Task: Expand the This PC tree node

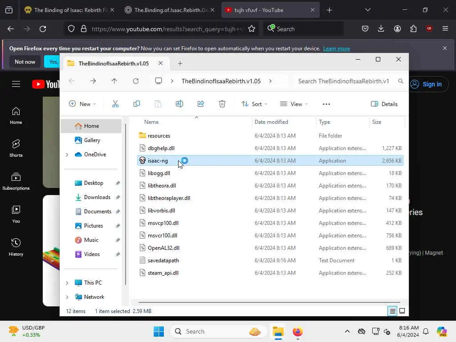Action: tap(67, 283)
